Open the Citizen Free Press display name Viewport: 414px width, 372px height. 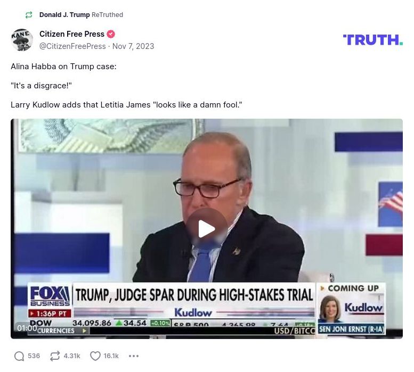72,34
